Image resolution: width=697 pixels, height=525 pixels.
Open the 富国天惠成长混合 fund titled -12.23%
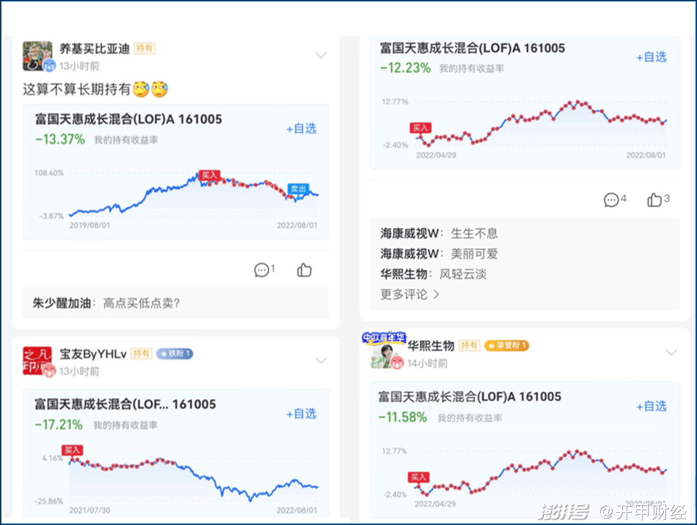[472, 48]
